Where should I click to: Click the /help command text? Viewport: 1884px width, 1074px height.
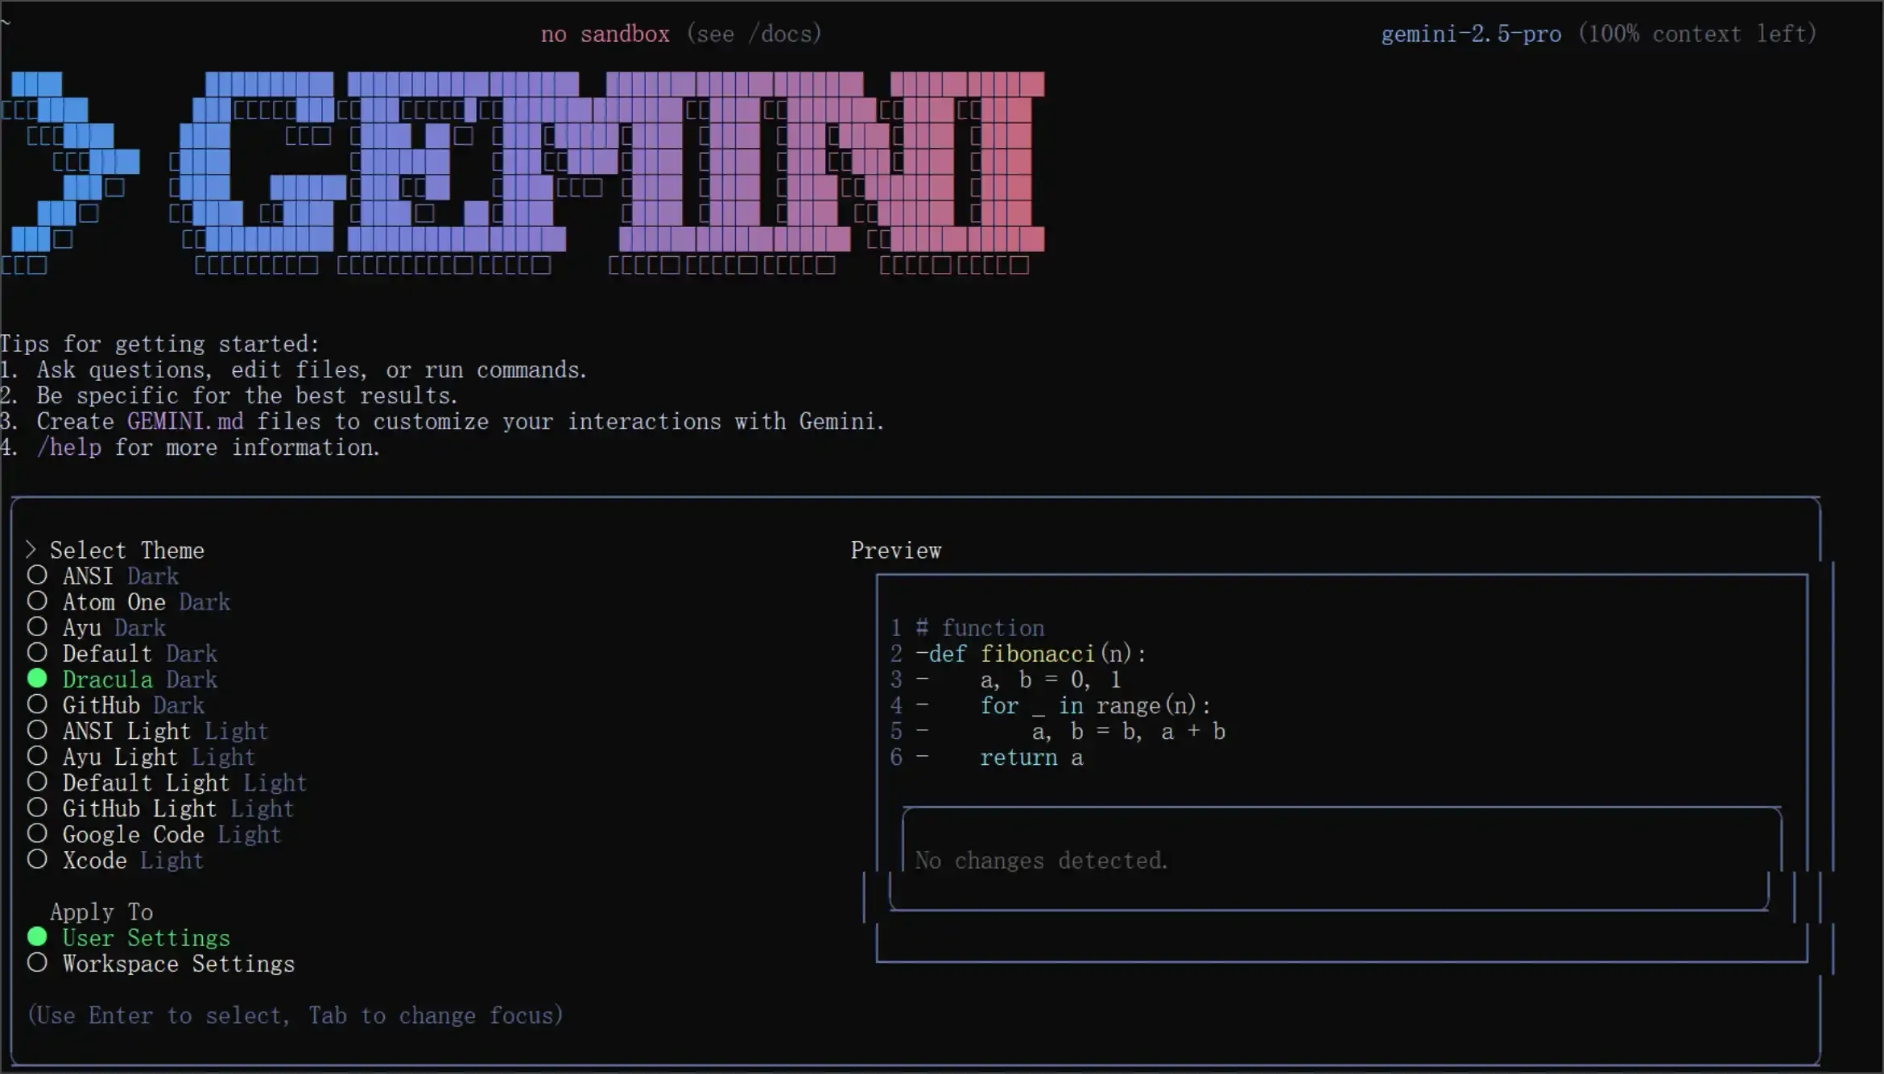click(x=69, y=448)
